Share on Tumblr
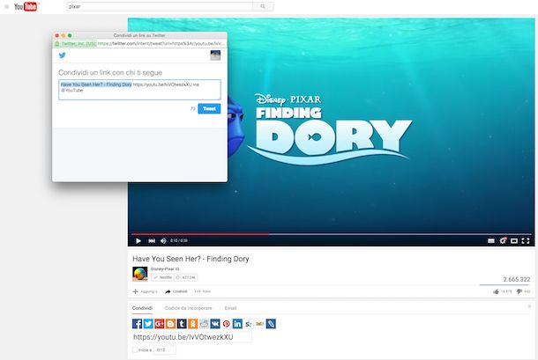 (x=182, y=324)
